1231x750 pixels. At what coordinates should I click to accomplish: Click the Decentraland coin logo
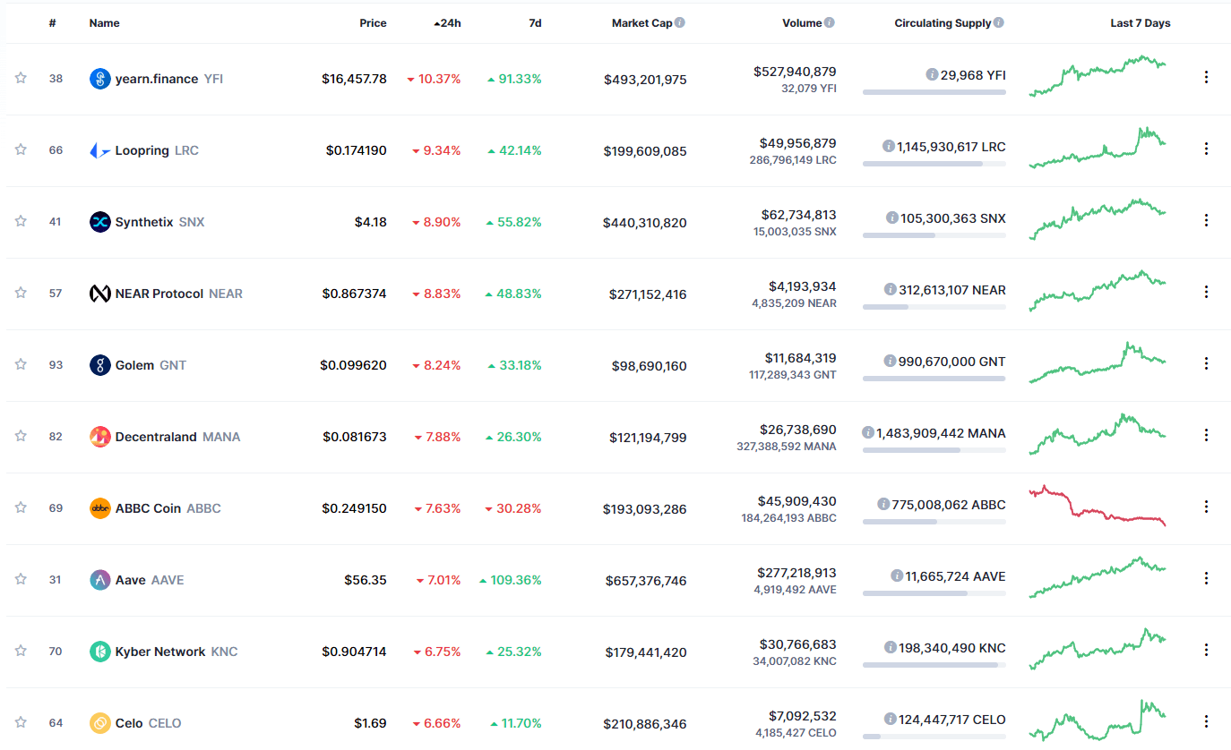(100, 437)
